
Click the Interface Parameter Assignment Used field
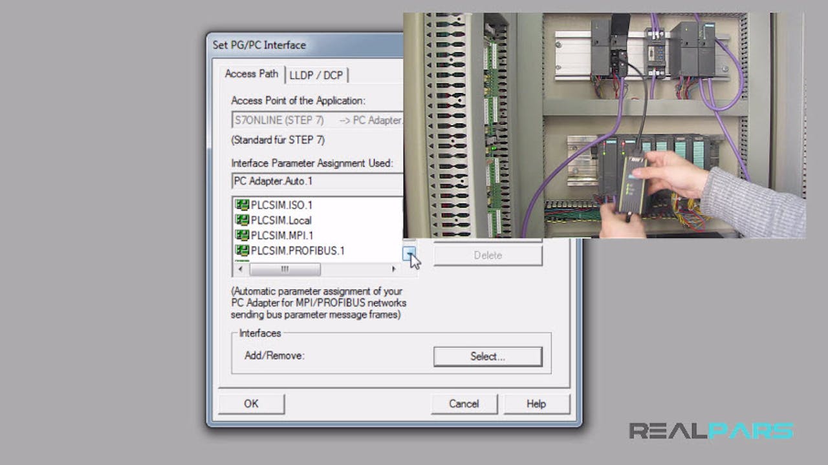pyautogui.click(x=317, y=181)
